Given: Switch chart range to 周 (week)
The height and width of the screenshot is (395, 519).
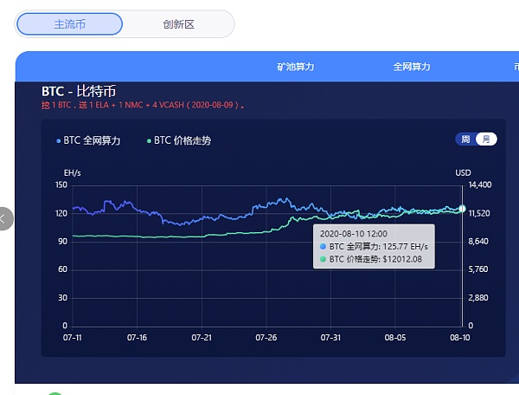Looking at the screenshot, I should point(466,139).
